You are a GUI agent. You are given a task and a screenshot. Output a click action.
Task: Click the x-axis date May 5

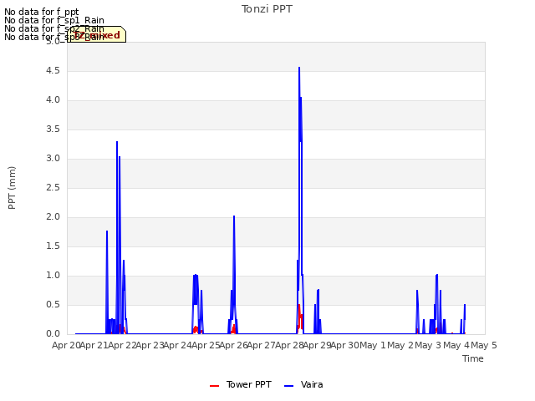484,345
